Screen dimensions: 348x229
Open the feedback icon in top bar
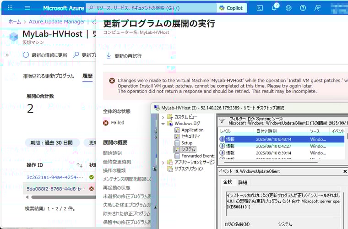(317, 8)
